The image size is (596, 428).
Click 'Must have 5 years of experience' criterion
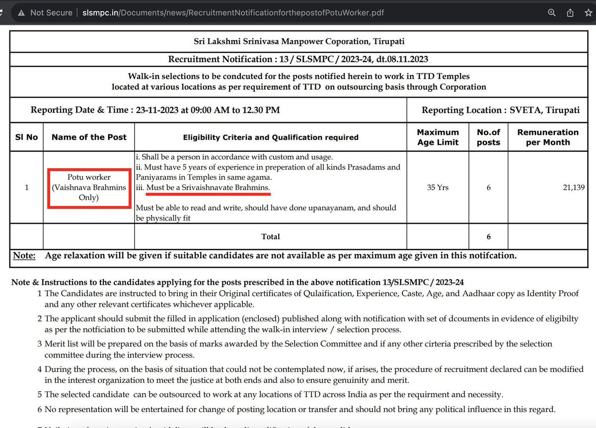coord(268,172)
